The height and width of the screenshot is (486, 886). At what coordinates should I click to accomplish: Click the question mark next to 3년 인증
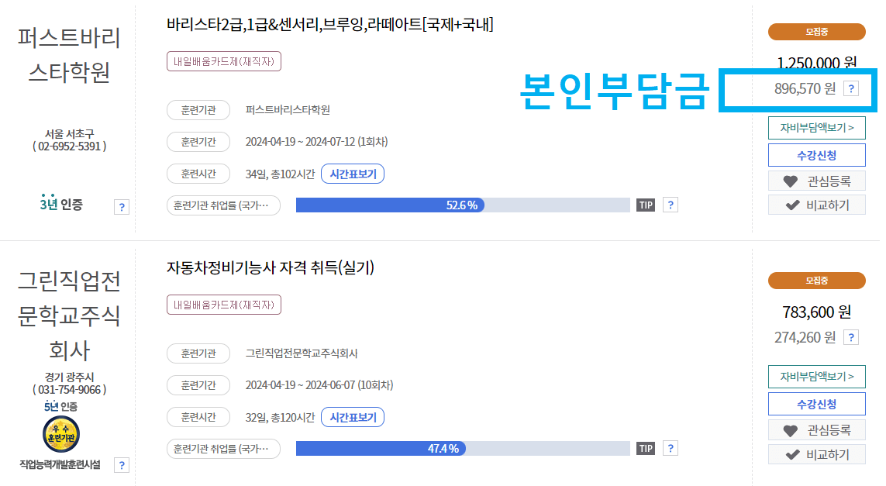coord(122,206)
